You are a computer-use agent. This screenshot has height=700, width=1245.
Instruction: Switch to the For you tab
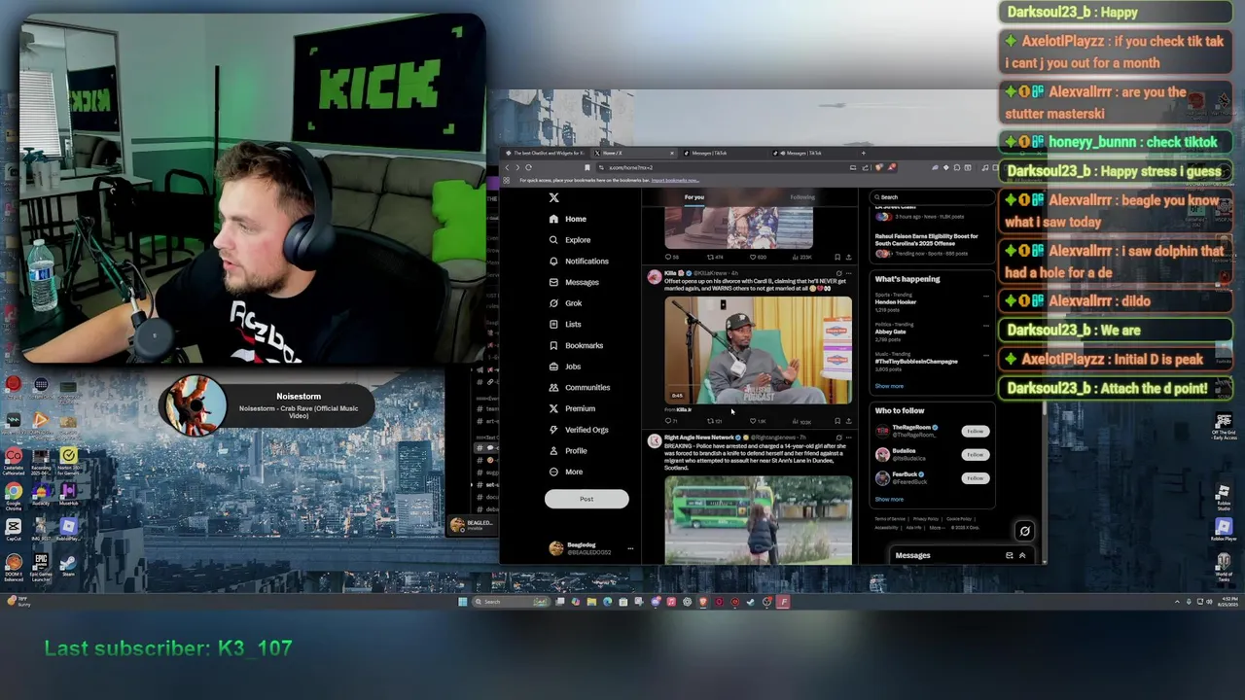point(694,197)
